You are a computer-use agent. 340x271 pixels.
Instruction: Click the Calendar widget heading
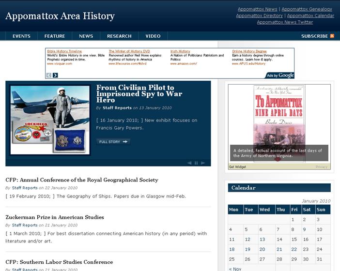pyautogui.click(x=243, y=188)
